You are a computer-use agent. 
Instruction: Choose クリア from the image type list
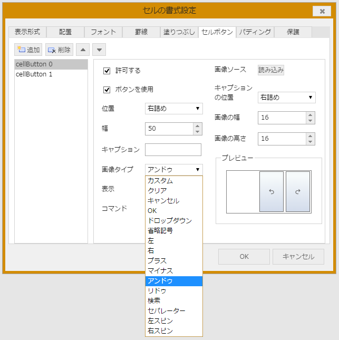(x=174, y=191)
